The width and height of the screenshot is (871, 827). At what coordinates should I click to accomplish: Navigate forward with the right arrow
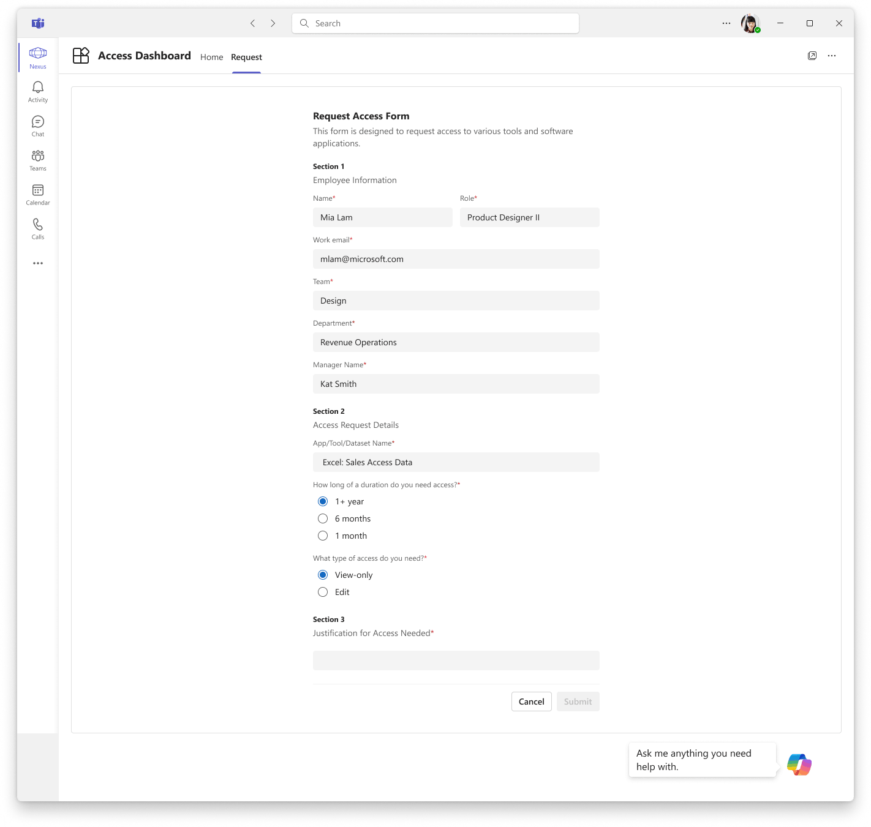(x=273, y=23)
